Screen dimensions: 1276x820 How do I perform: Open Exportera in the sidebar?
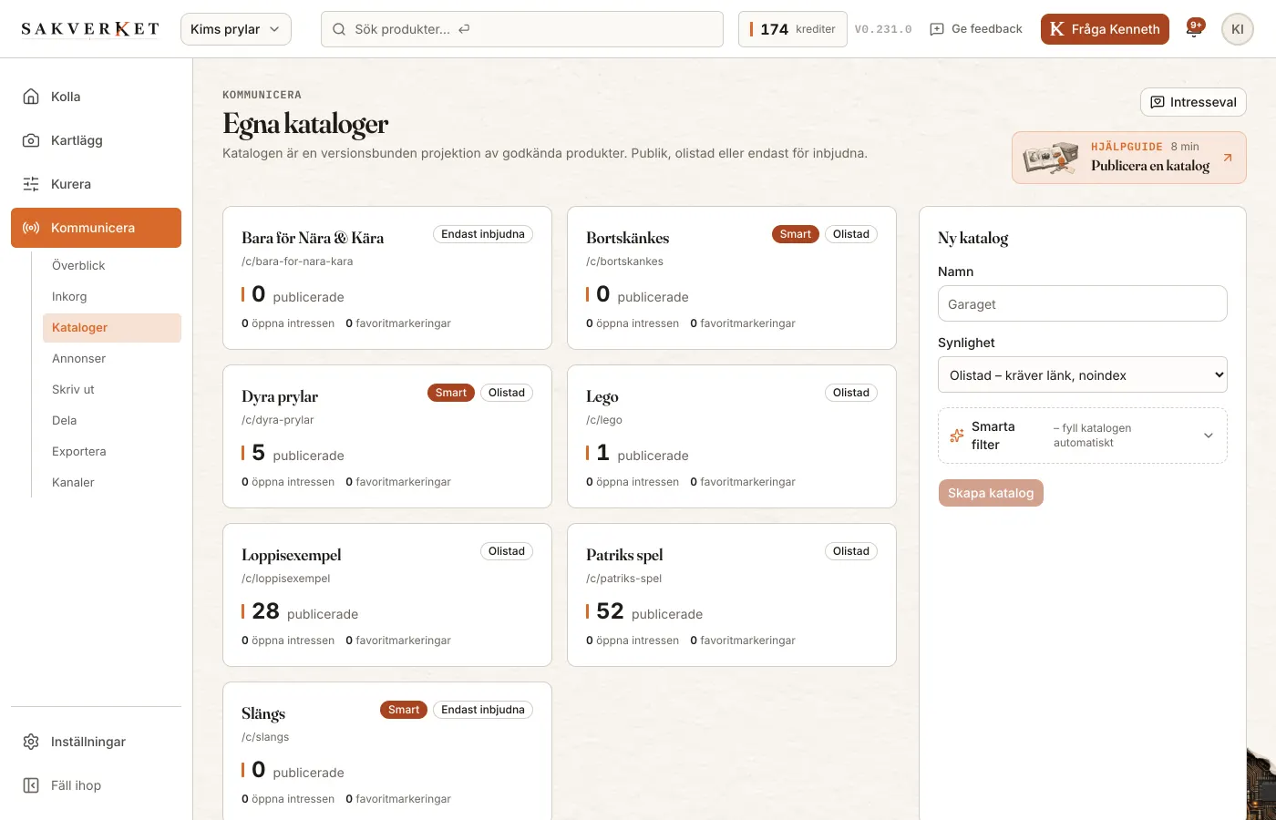tap(112, 451)
